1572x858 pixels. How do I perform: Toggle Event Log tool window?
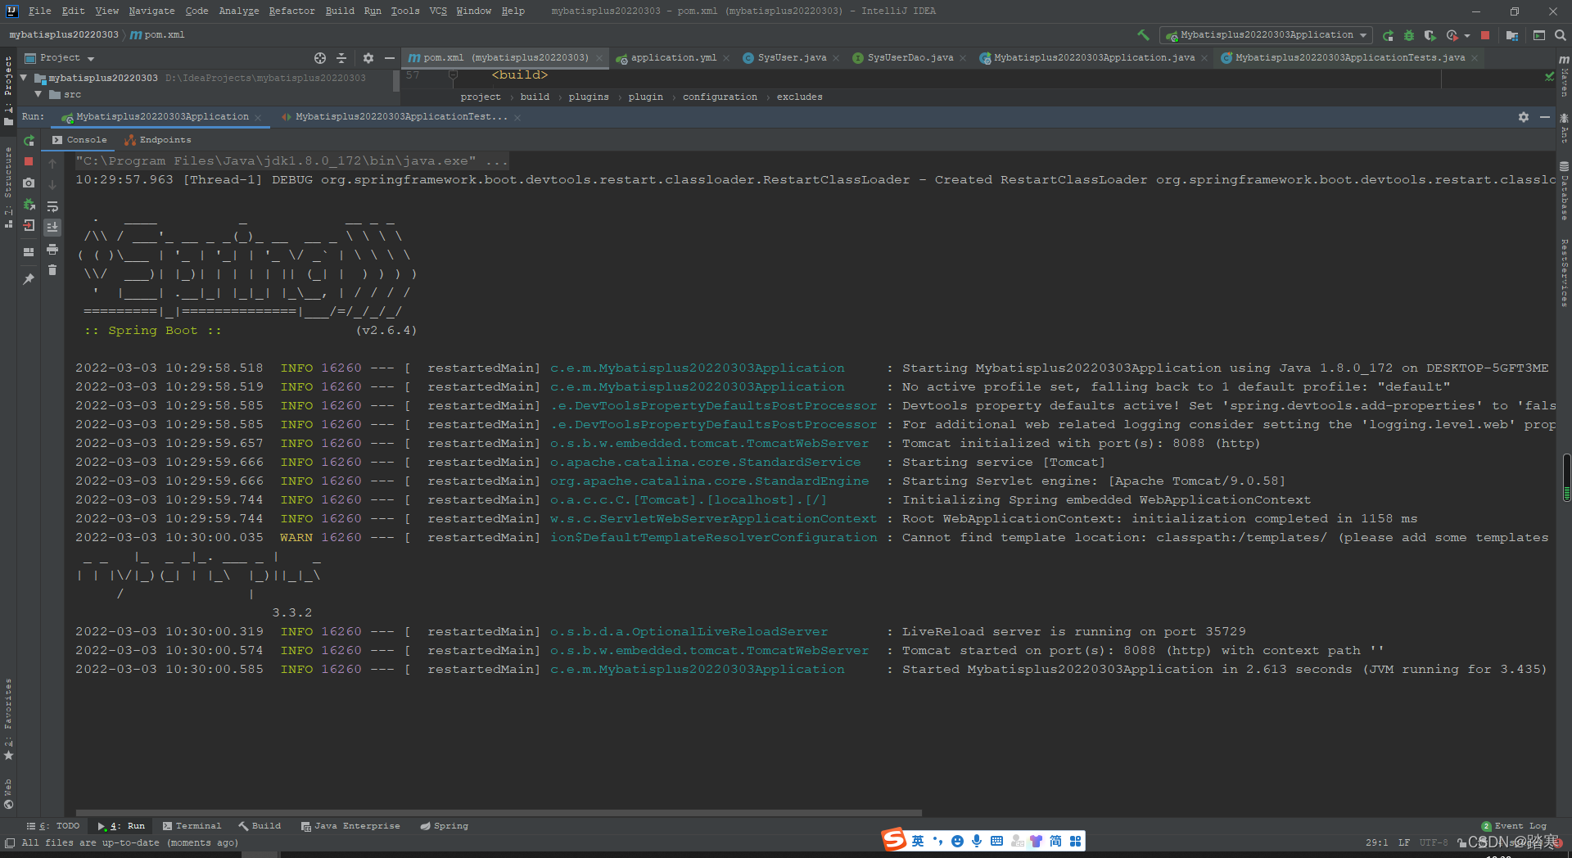point(1514,826)
